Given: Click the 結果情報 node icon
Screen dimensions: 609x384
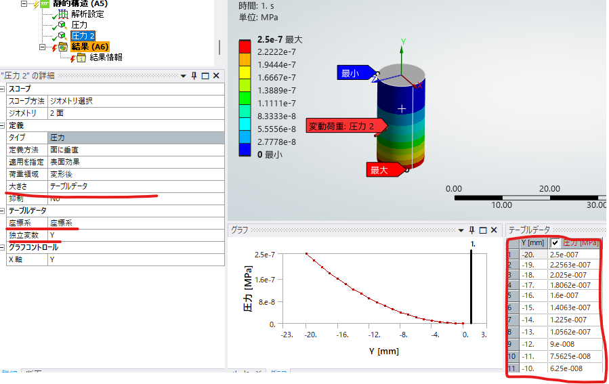Looking at the screenshot, I should click(x=80, y=58).
